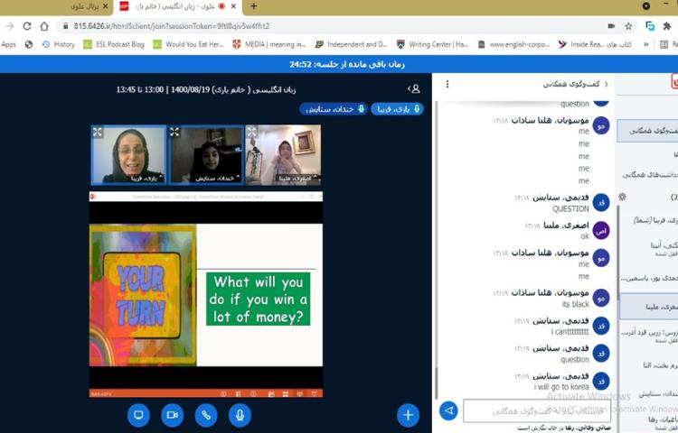Screen dimensions: 678x433
Task: Collapse the public chat panel via header chevron
Action: [606, 84]
